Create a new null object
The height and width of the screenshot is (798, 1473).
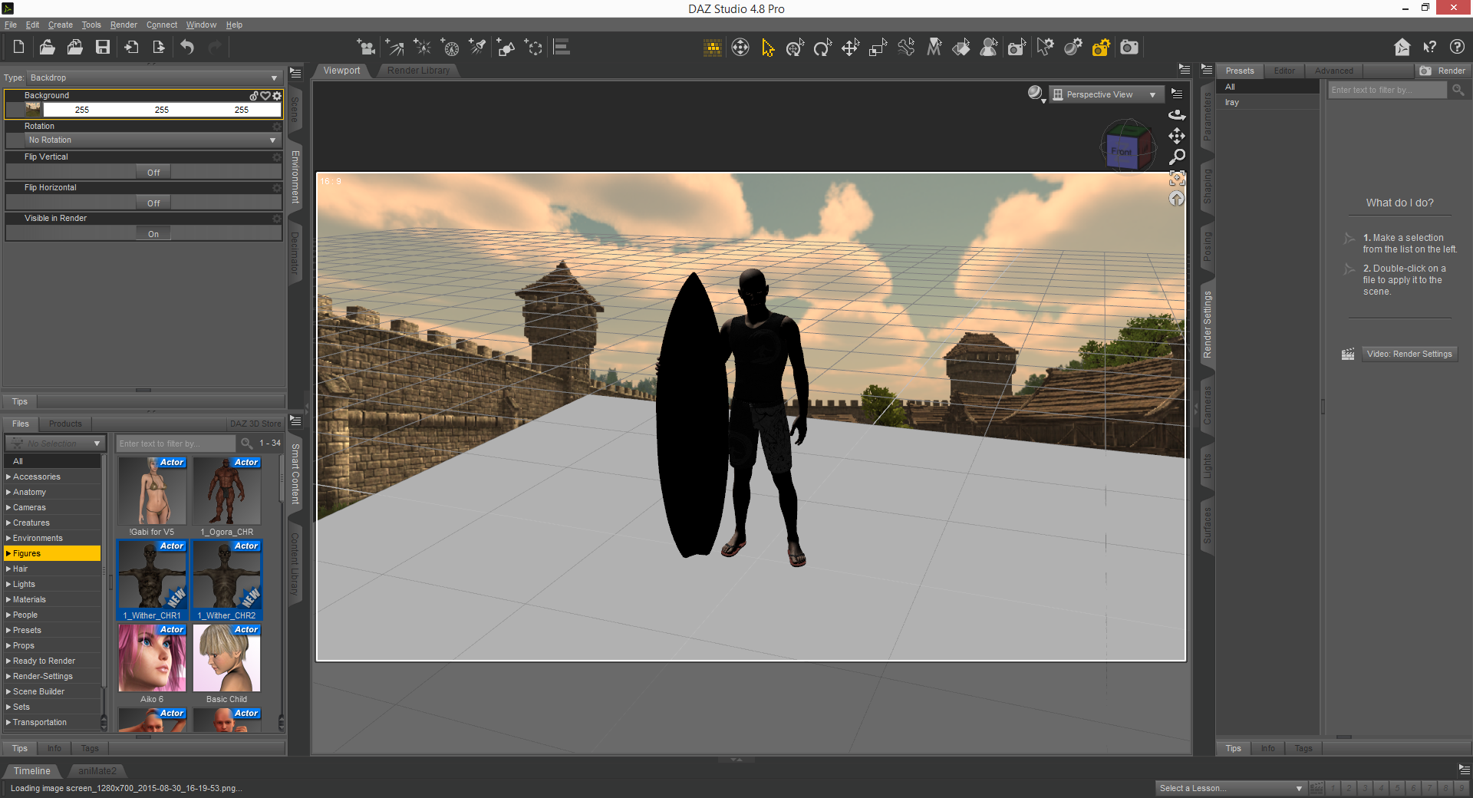(x=533, y=48)
